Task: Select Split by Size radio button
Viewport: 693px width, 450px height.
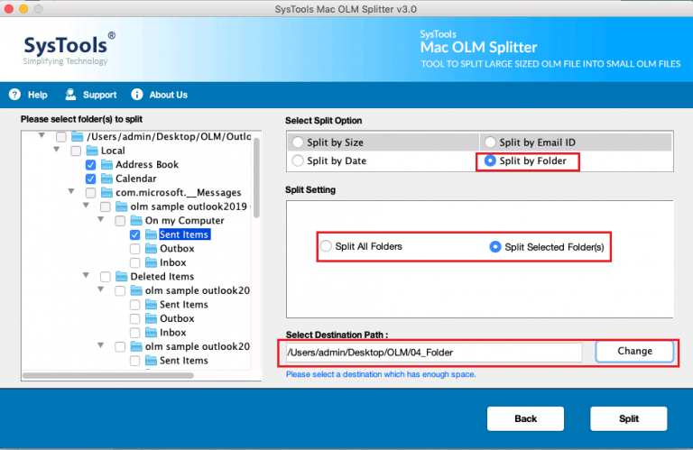Action: [x=298, y=142]
